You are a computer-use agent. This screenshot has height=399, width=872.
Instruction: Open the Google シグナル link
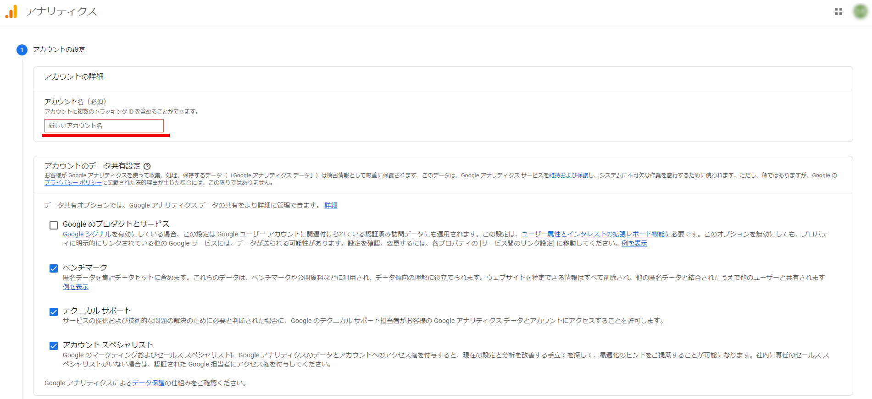[87, 234]
